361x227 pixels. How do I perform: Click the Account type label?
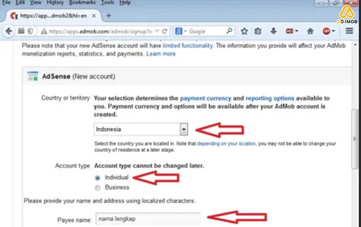pyautogui.click(x=72, y=166)
